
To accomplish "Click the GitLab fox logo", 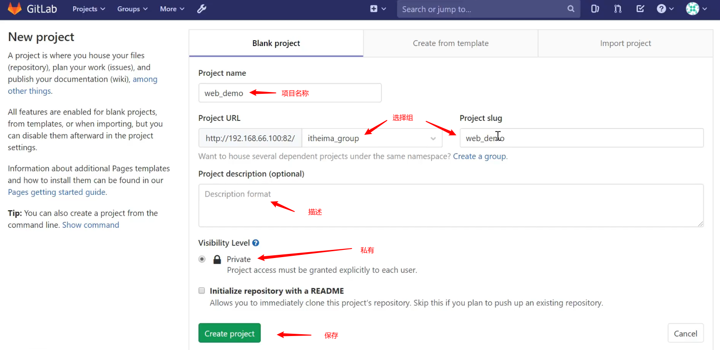I will point(15,9).
